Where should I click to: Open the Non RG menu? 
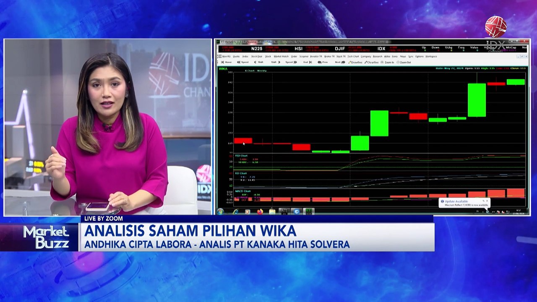click(226, 56)
